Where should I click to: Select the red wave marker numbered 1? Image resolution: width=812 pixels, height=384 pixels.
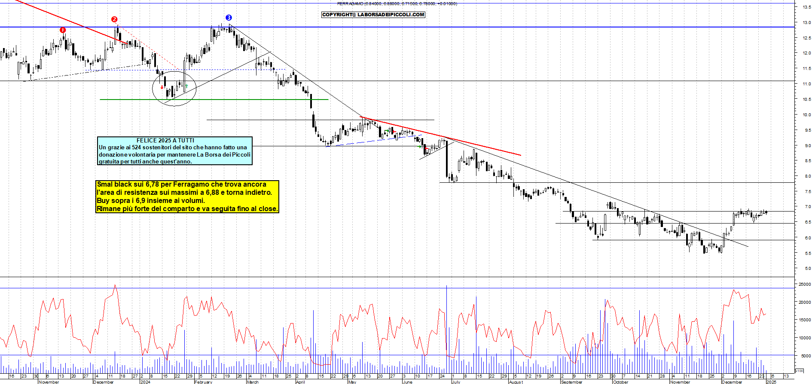point(63,30)
